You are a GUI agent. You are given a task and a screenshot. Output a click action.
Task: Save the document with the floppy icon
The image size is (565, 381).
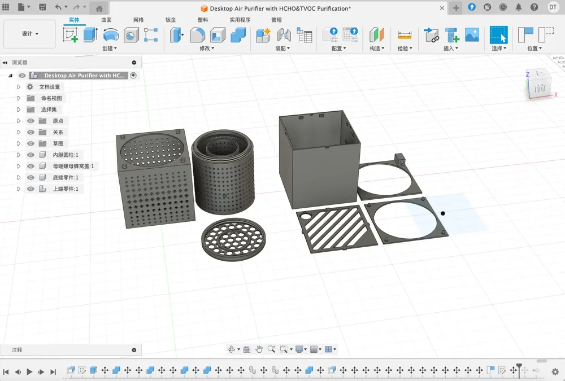coord(42,7)
